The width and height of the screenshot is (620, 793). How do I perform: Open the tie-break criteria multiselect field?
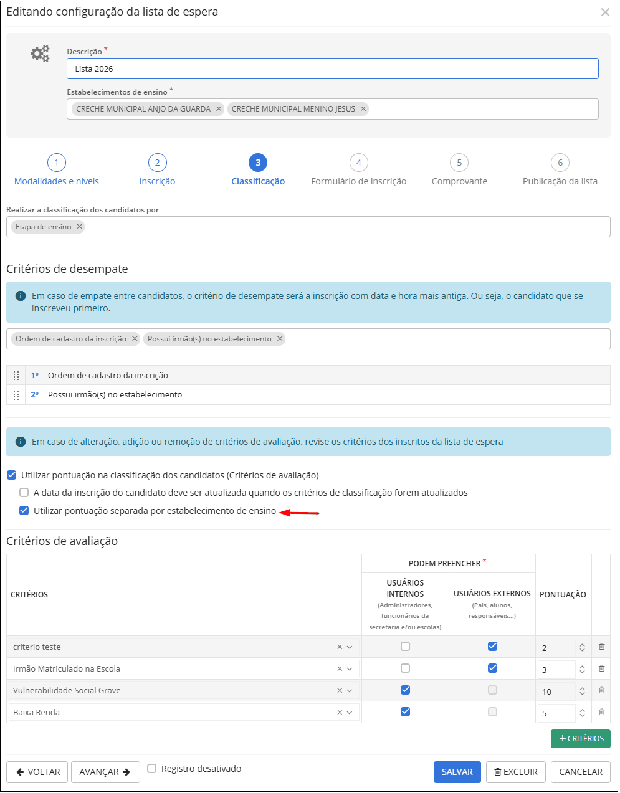(308, 339)
